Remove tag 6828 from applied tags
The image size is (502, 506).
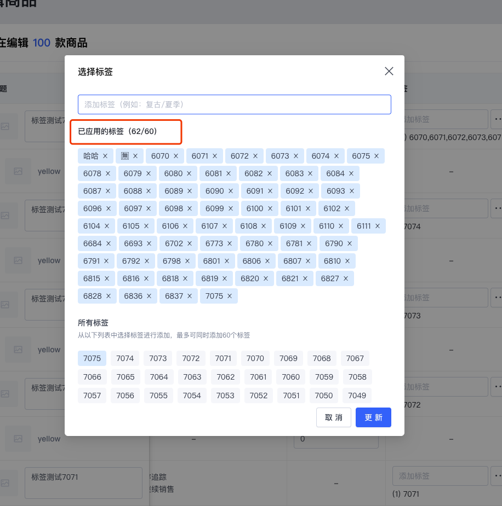108,296
